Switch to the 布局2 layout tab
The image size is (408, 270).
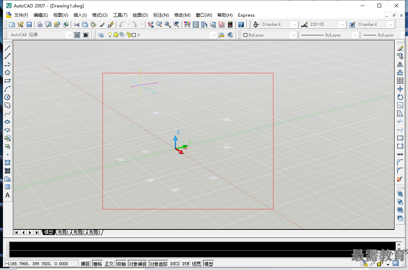(79, 232)
